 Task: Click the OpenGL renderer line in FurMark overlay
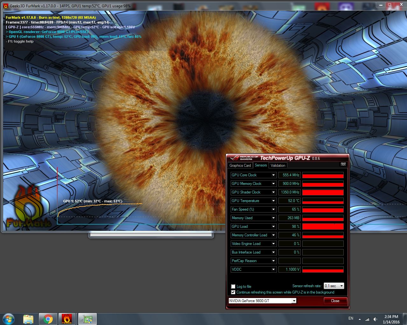click(x=47, y=32)
